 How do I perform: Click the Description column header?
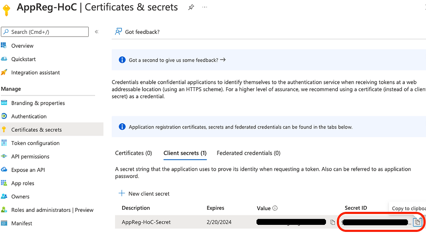coord(136,208)
